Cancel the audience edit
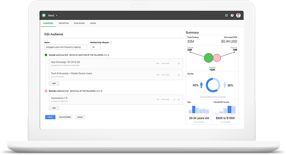This screenshot has width=286, height=155. point(80,117)
